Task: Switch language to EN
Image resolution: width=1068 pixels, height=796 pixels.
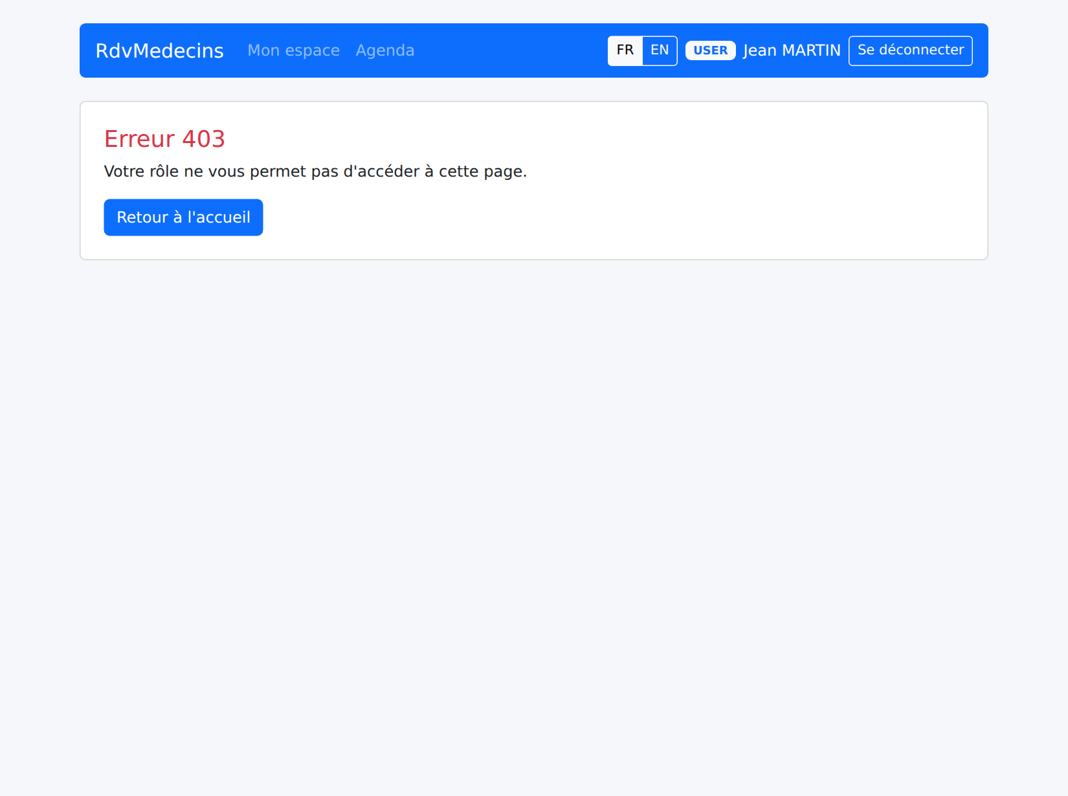Action: (660, 50)
